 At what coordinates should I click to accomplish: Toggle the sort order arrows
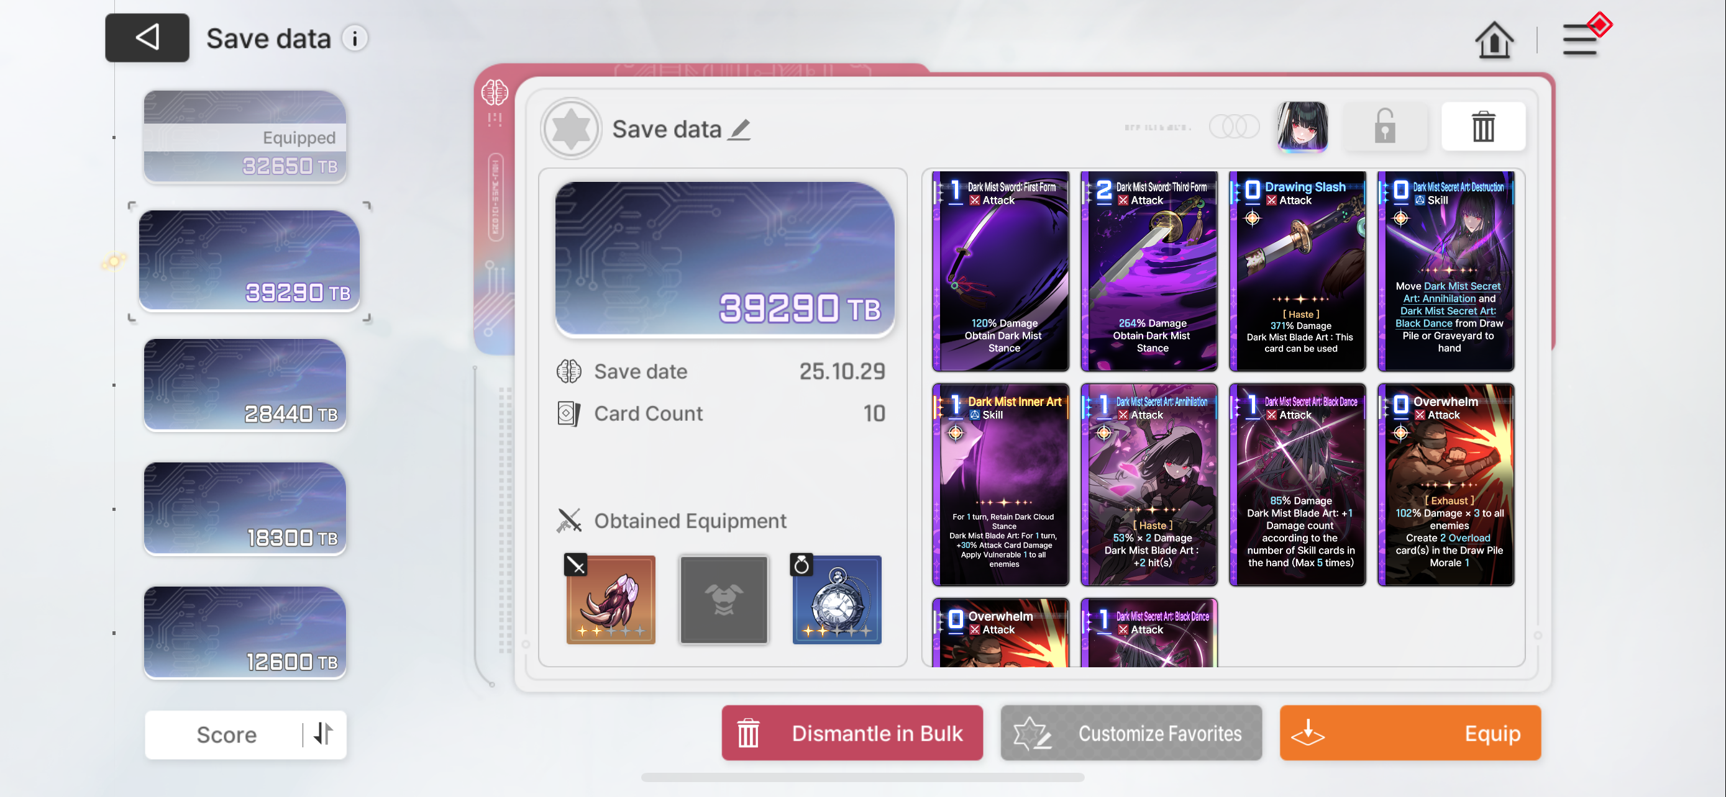click(x=324, y=734)
